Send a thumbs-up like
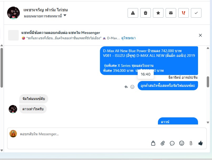The image size is (212, 160). 200,143
